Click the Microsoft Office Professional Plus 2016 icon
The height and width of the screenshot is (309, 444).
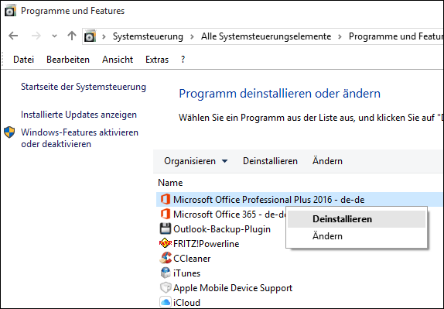click(x=166, y=199)
